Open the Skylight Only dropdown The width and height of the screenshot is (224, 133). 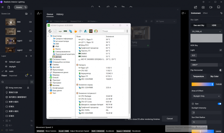pos(207,96)
